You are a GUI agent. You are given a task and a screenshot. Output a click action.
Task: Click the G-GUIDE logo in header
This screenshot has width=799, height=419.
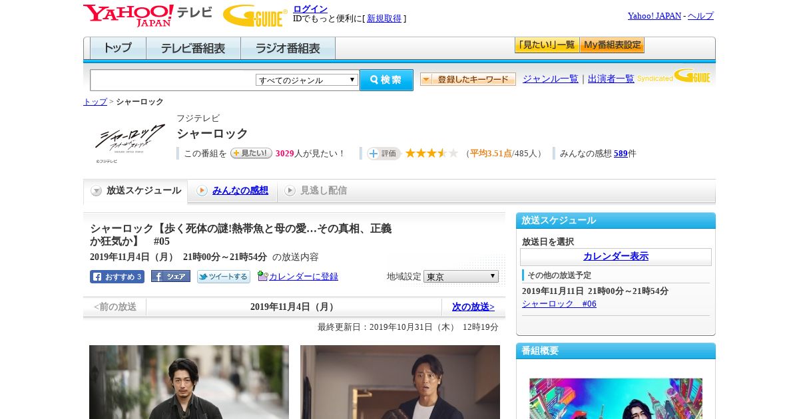coord(255,16)
